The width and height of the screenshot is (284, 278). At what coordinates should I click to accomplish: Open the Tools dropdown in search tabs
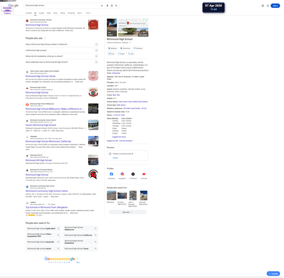pos(89,13)
